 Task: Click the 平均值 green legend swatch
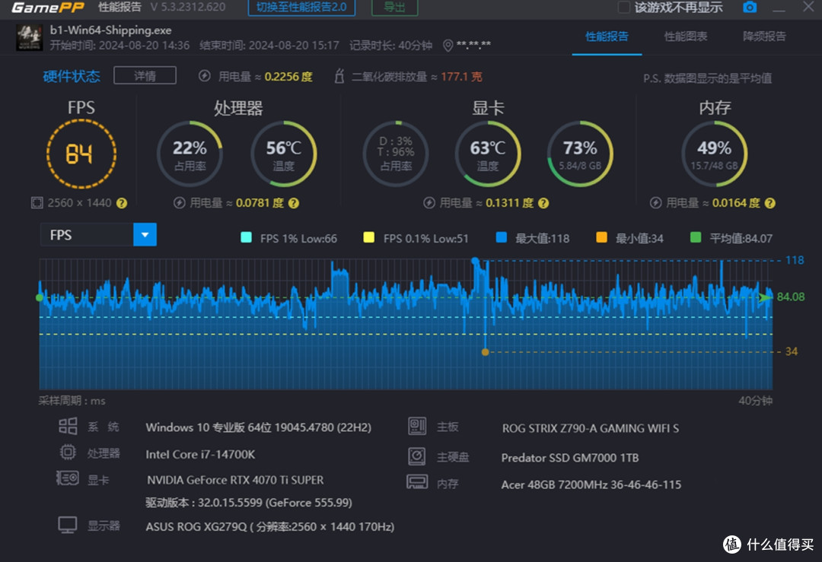pos(696,238)
